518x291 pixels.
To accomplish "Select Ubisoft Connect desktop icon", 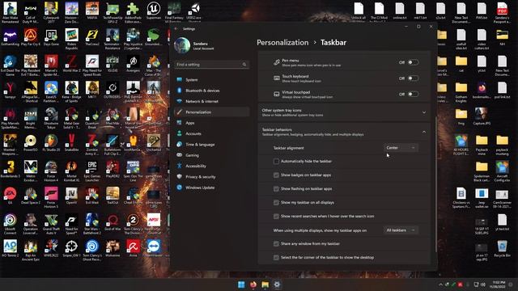I will point(10,224).
